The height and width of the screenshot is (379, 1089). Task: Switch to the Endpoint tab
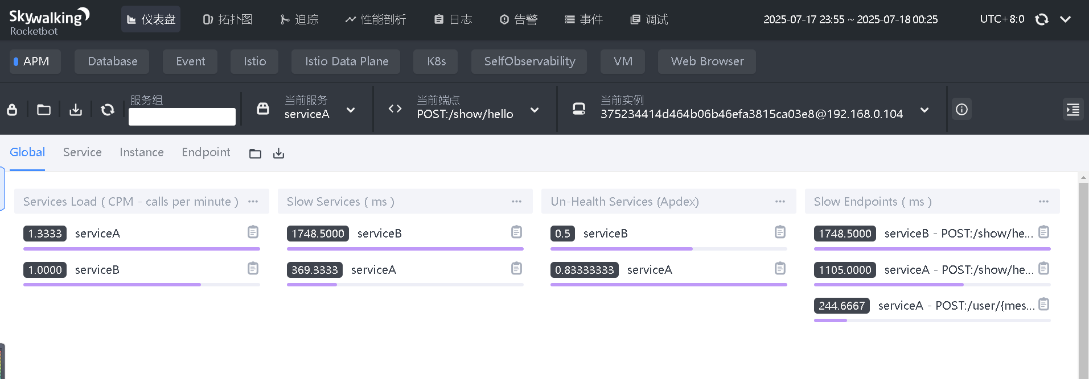[x=206, y=152]
